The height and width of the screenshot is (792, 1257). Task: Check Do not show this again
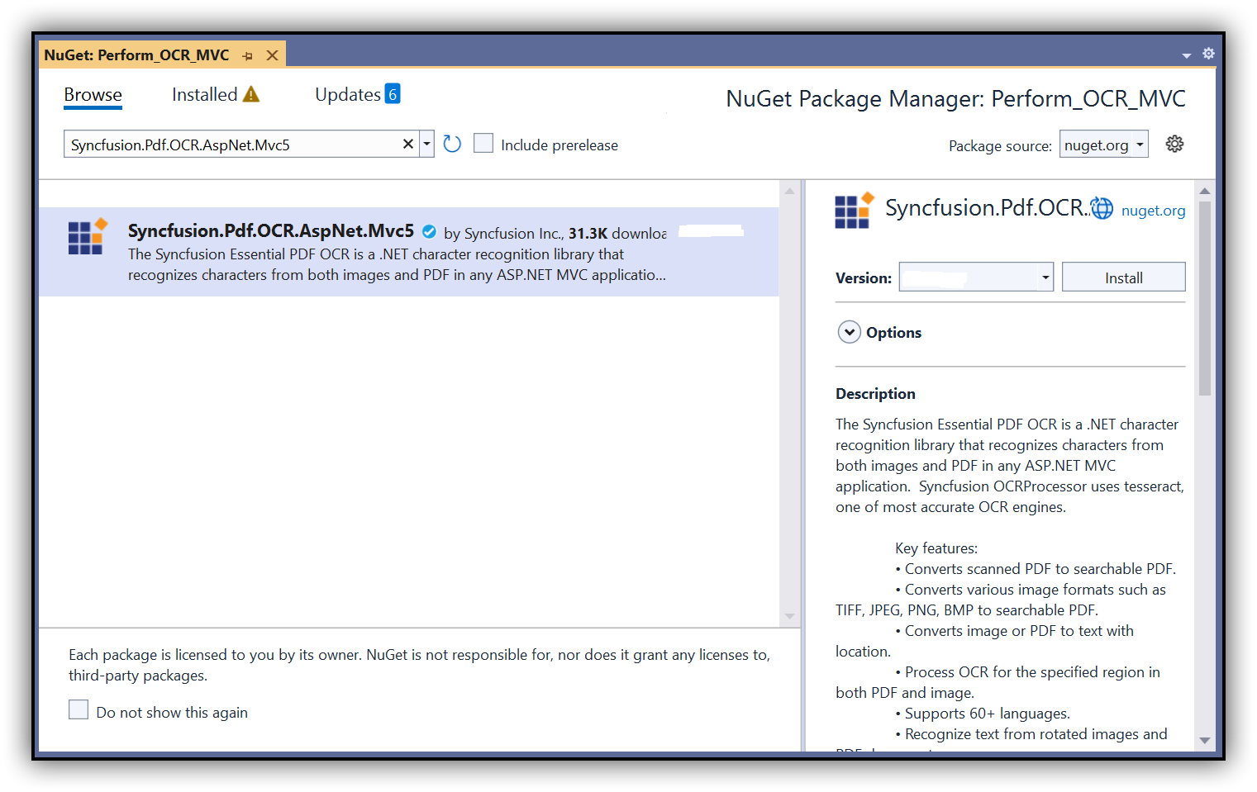[78, 709]
